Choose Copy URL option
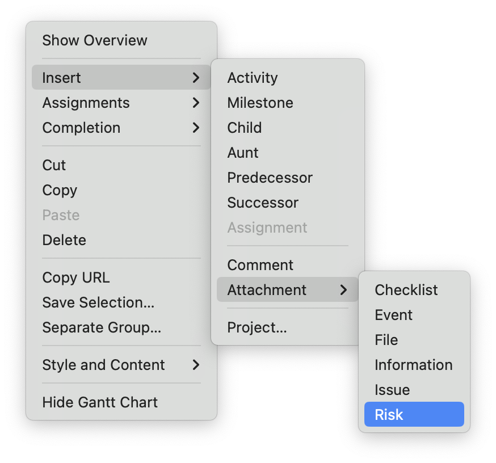Screen dimensions: 496x463 pos(76,277)
